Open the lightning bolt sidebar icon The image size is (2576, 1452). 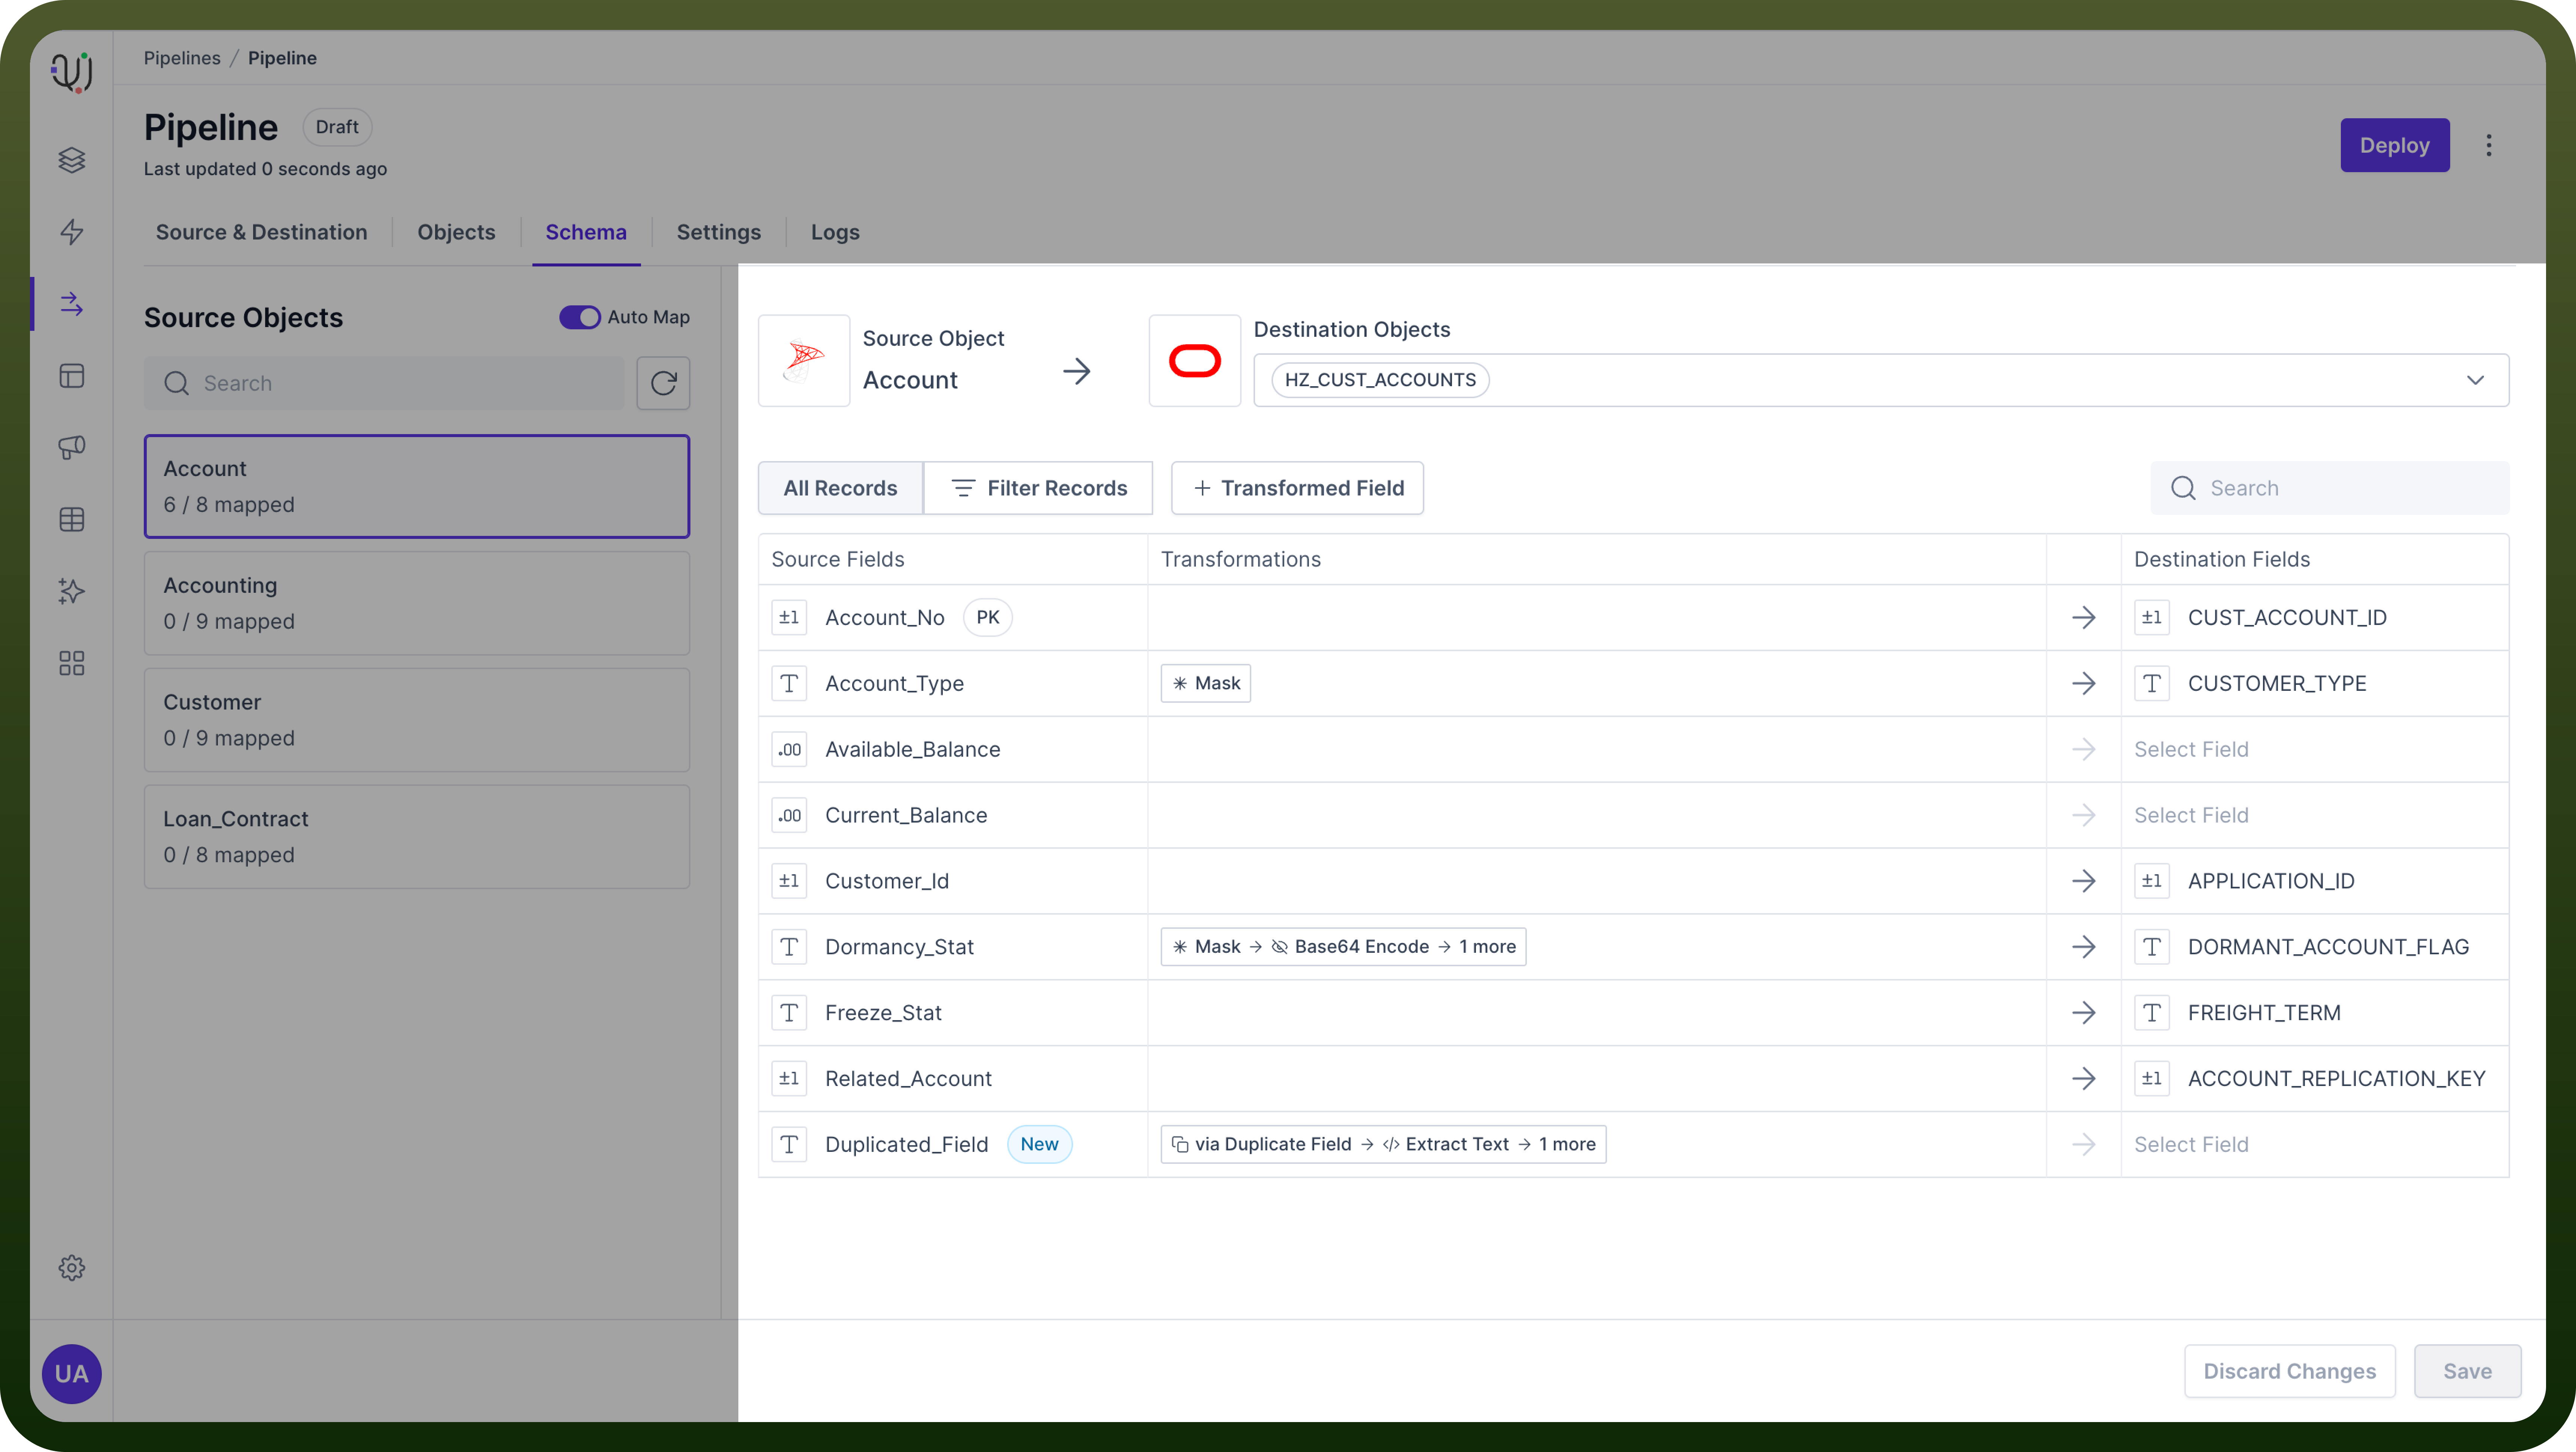[72, 232]
